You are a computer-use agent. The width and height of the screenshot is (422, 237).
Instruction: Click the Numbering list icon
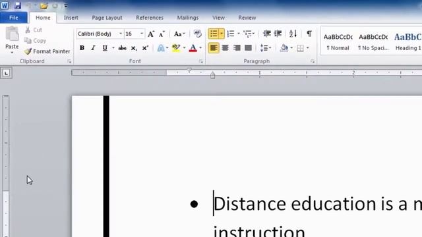tap(231, 34)
